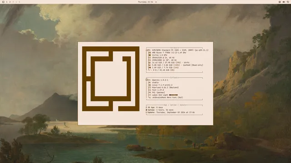
Task: Click the window manager icon beside Hyprland
Action: 150,87
